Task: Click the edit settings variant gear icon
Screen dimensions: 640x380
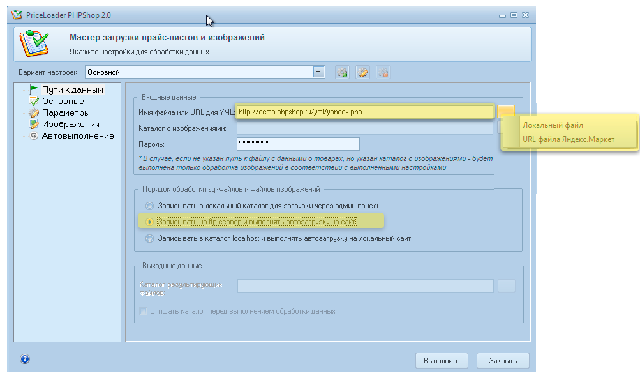Action: click(x=362, y=72)
